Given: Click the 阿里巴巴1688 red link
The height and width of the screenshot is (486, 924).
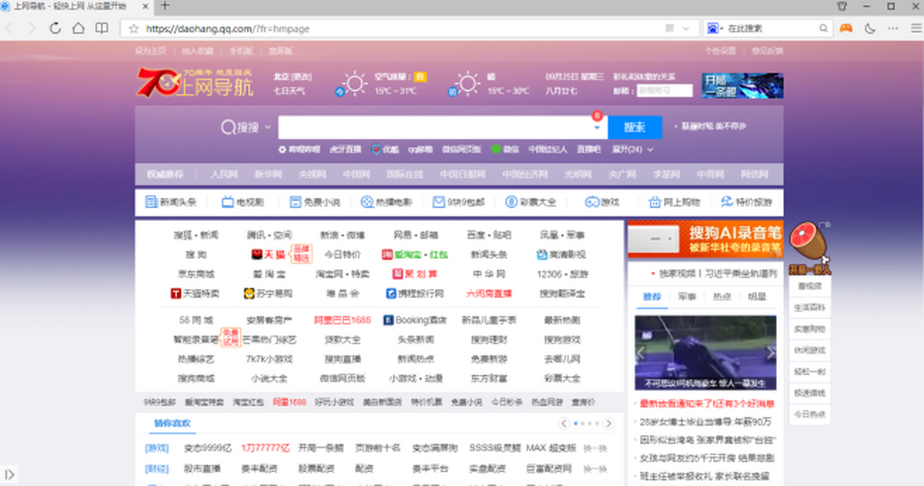Looking at the screenshot, I should (343, 320).
